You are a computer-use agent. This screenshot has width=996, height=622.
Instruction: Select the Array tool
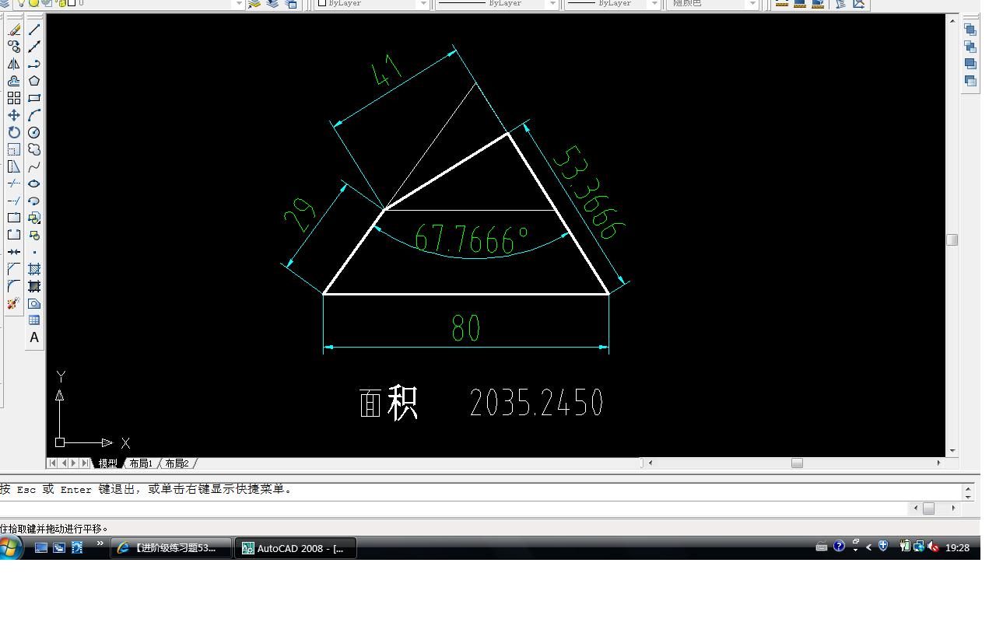coord(14,98)
